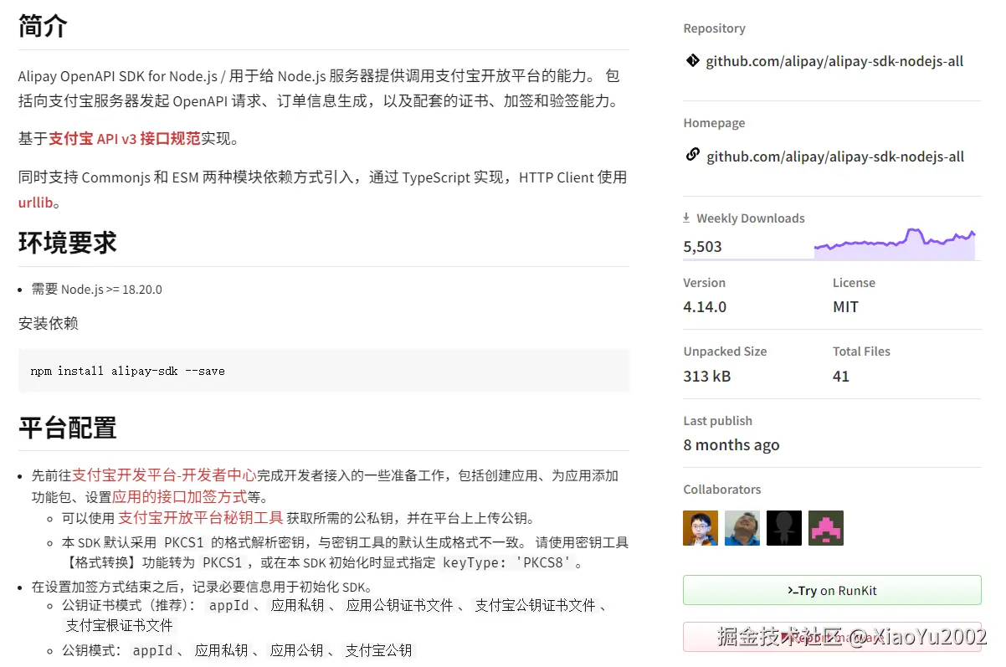Open the 支付宝开放平台秘钥工具 link
Image resolution: width=1006 pixels, height=667 pixels.
[201, 518]
